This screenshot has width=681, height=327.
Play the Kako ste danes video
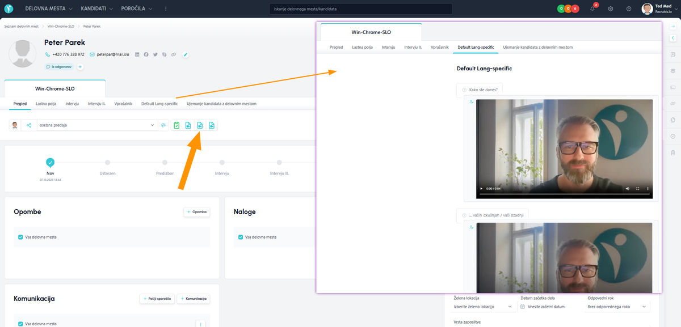(482, 188)
